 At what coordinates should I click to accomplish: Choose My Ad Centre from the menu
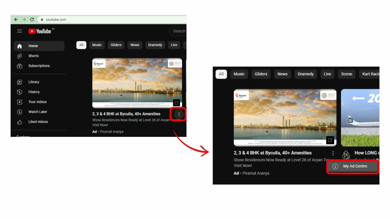(x=353, y=166)
